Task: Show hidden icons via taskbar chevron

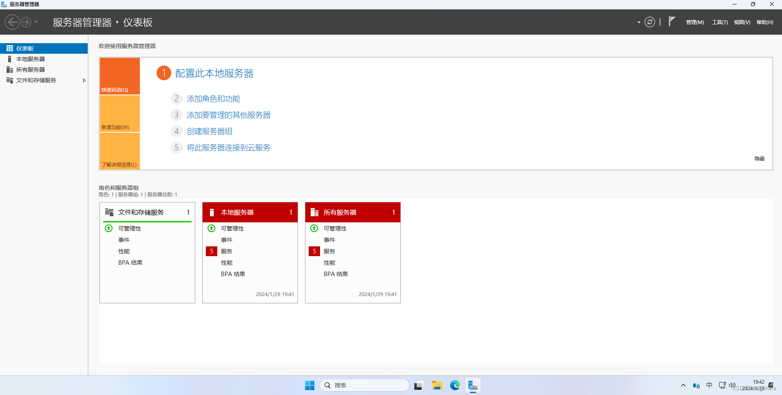Action: (683, 385)
